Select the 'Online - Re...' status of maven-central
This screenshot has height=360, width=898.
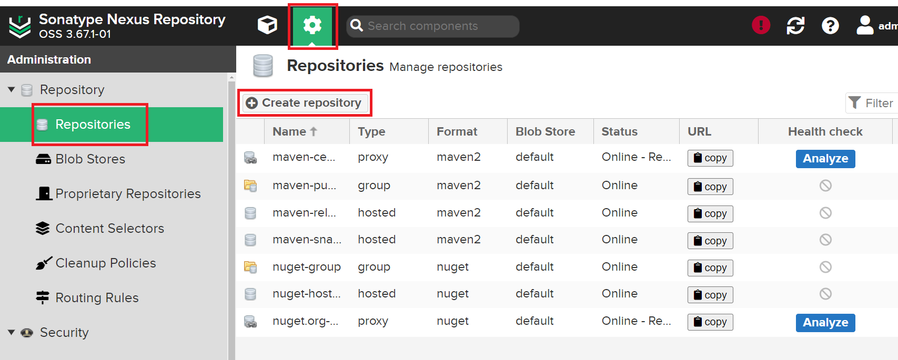(x=636, y=157)
